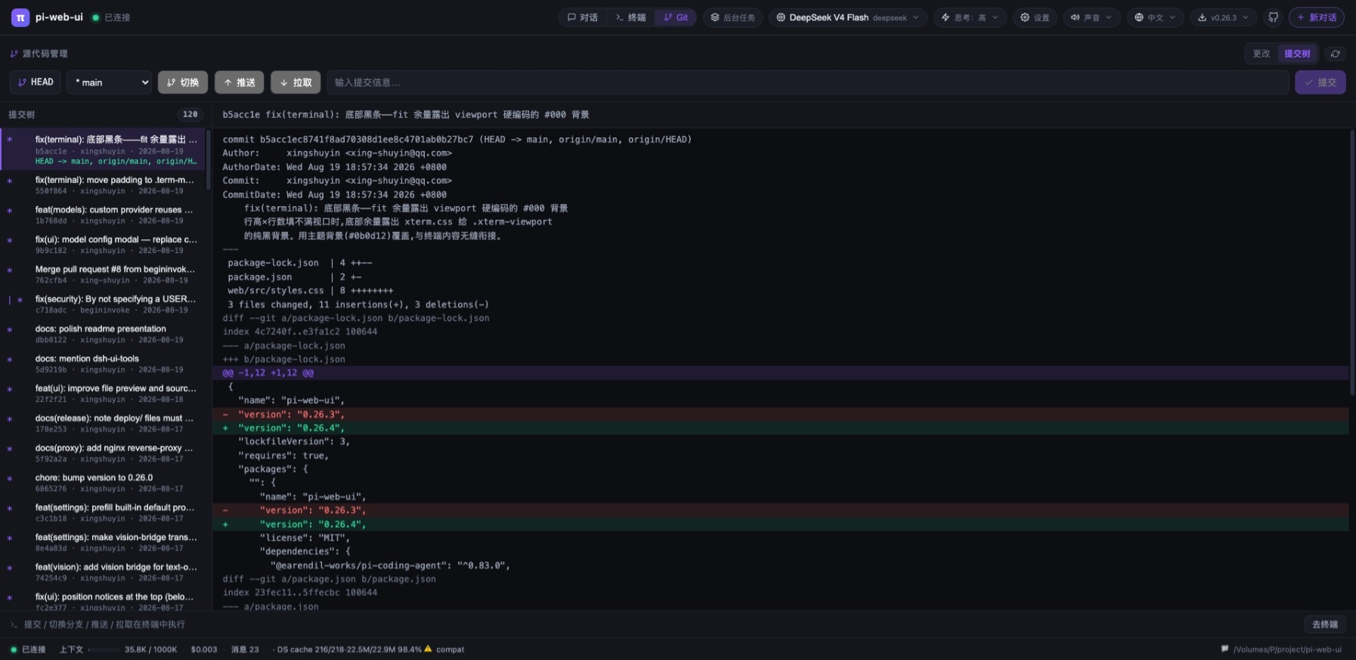Screen dimensions: 1356x660
Task: Click the 'web/src/styles.css | 8' stat line
Action: (311, 291)
